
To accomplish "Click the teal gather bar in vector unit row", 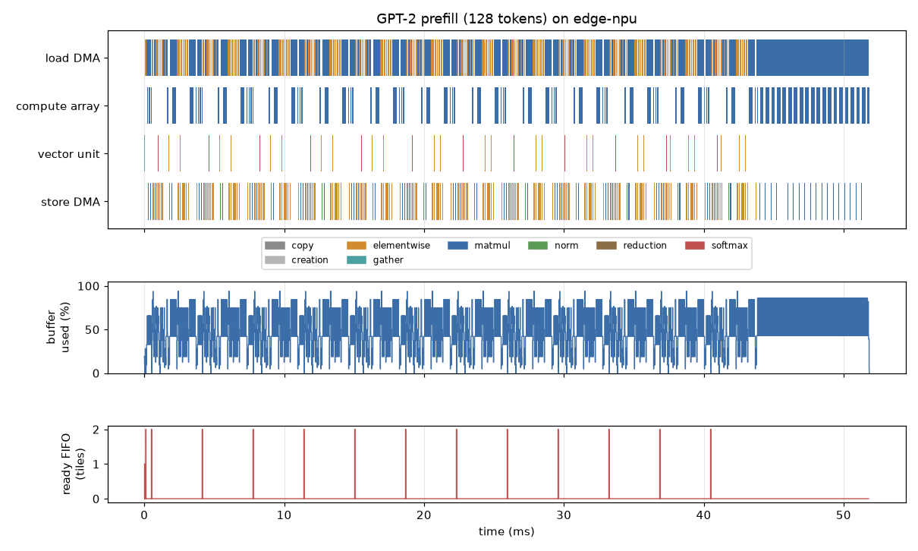I will coord(144,154).
